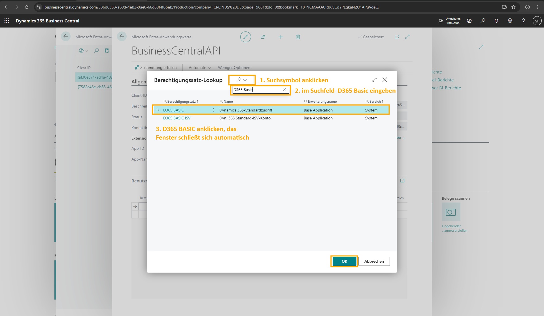Click the Base Application cell in D365 BASIC ISV row
The image size is (544, 316).
click(318, 118)
